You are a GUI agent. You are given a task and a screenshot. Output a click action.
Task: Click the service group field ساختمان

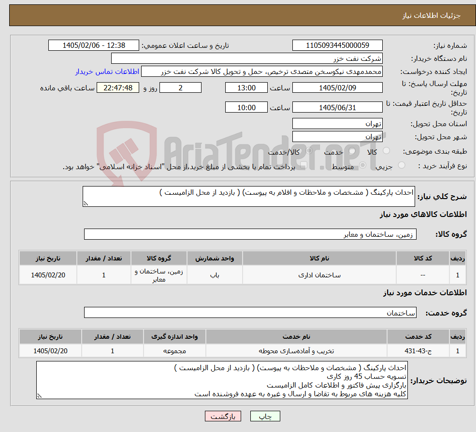pyautogui.click(x=250, y=312)
